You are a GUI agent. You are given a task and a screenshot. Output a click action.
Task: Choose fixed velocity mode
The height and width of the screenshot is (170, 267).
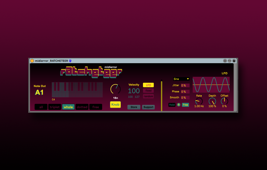coord(148,91)
